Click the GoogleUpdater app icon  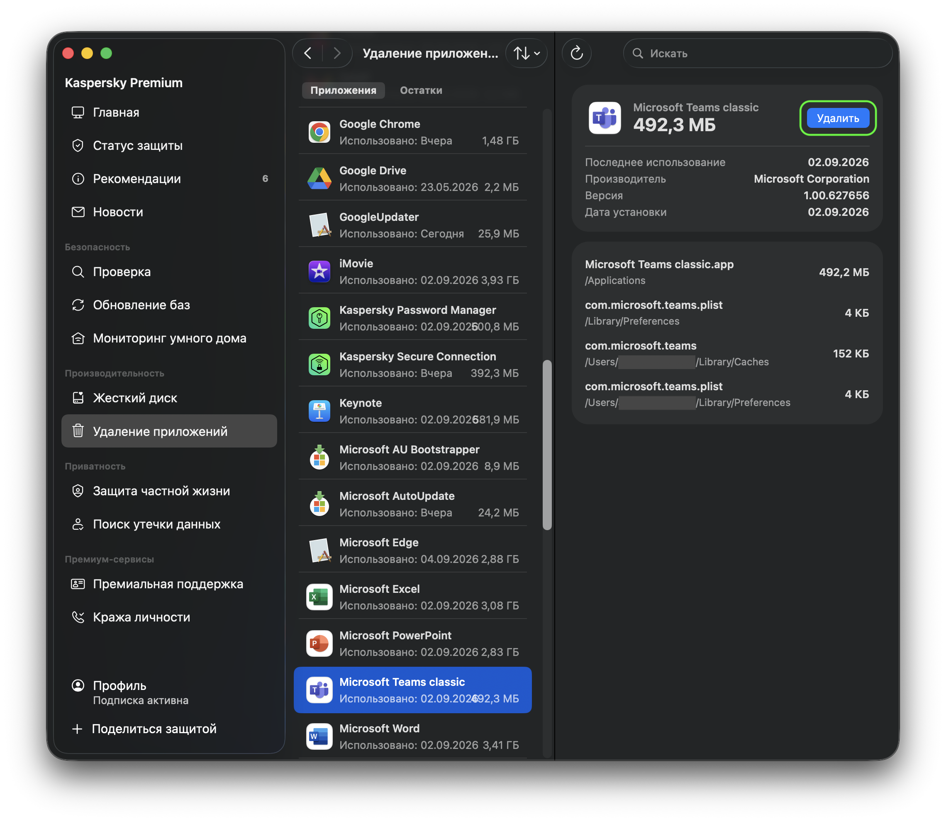[x=319, y=225]
